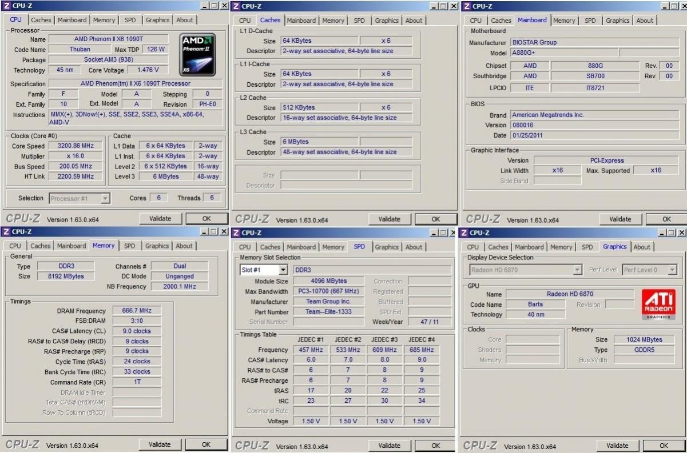
Task: Click the LPCIO value IT8721
Action: [x=596, y=88]
